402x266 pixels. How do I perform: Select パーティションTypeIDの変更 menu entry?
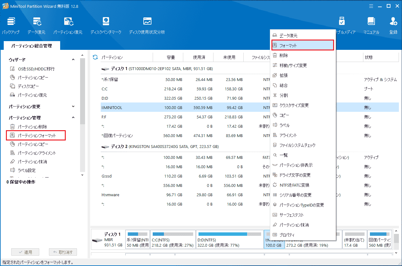pyautogui.click(x=303, y=205)
